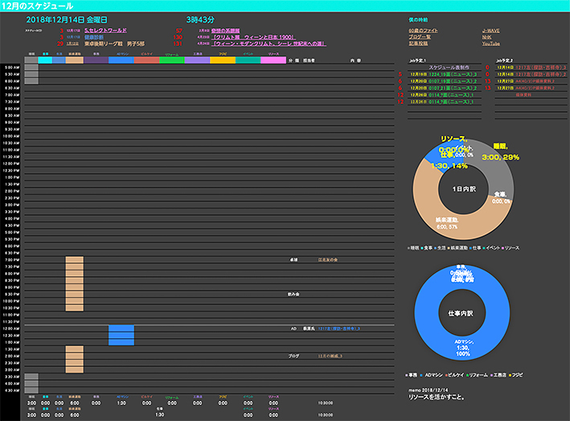Open the YouTube link
The image size is (570, 421).
pyautogui.click(x=490, y=43)
